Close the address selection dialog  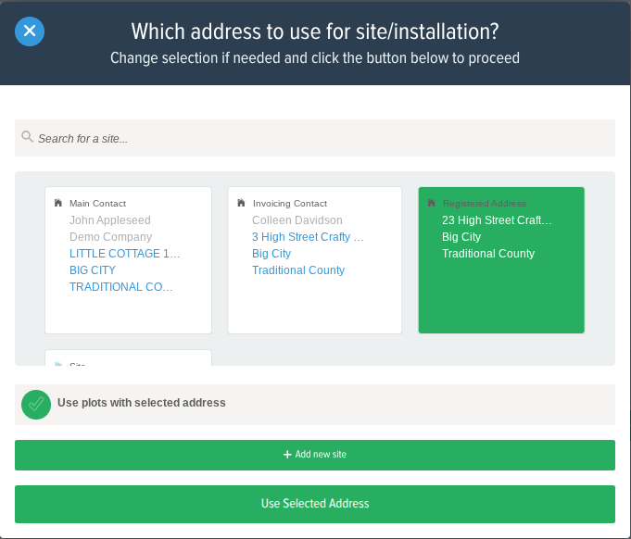[30, 31]
